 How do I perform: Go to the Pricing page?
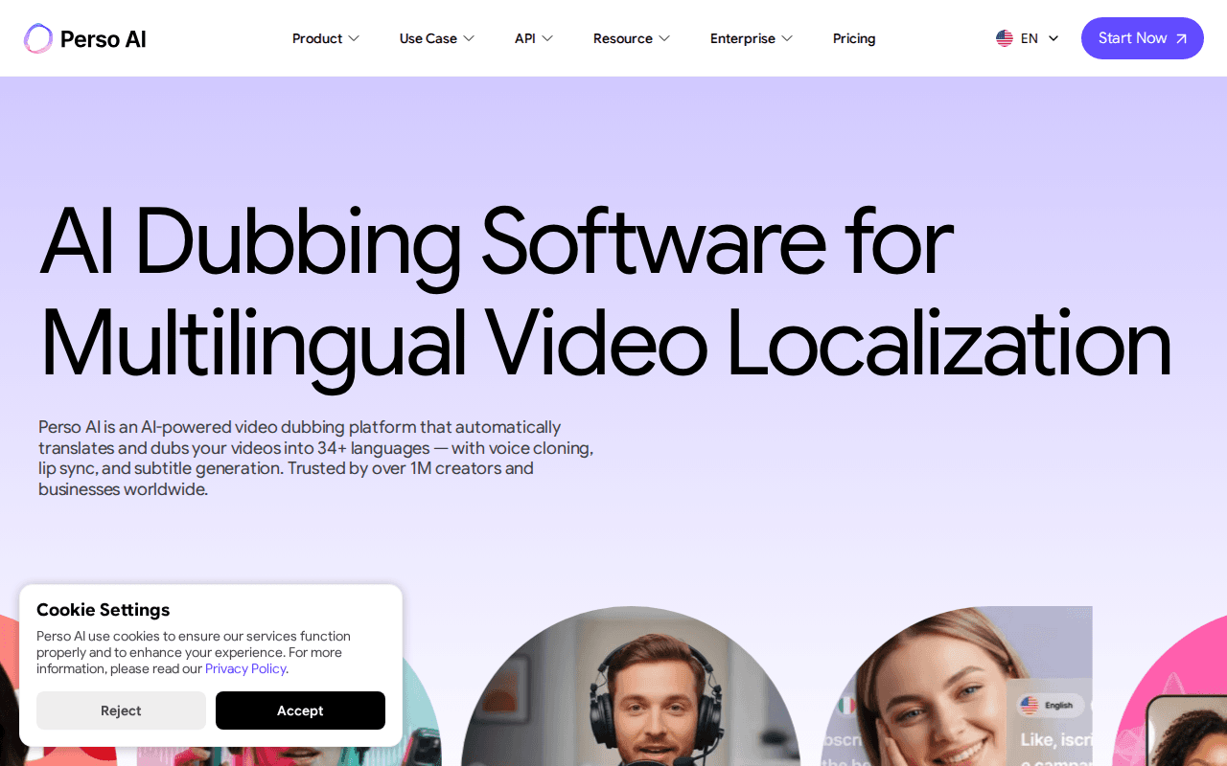(x=854, y=38)
